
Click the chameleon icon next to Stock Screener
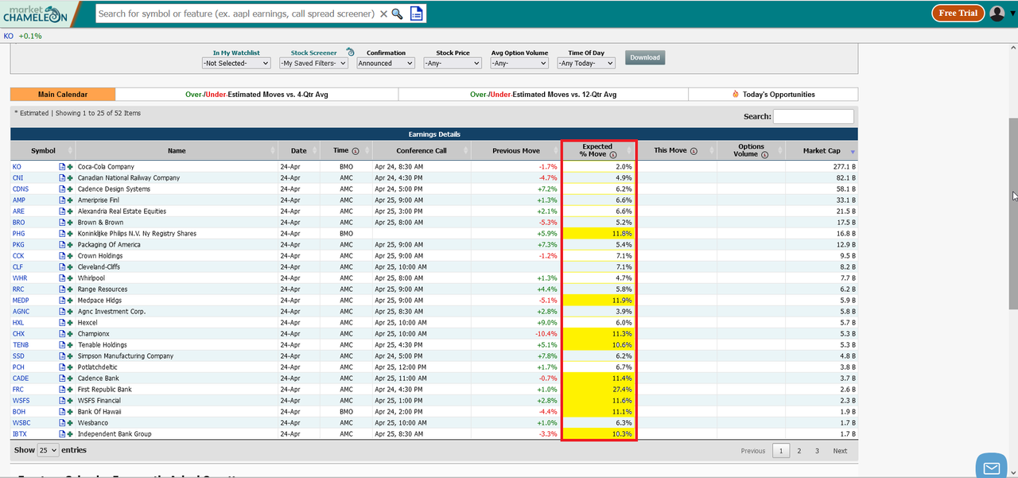(351, 52)
